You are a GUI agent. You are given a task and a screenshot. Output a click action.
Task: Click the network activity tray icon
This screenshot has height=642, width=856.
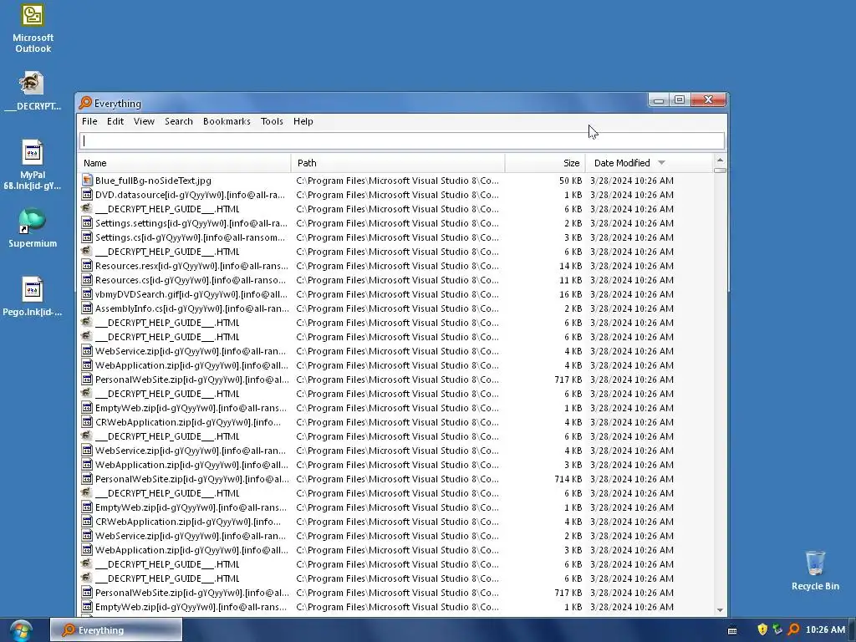click(778, 629)
